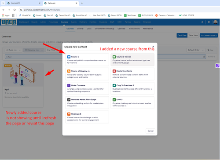
Task: Reload the browser page
Action: tap(15, 10)
